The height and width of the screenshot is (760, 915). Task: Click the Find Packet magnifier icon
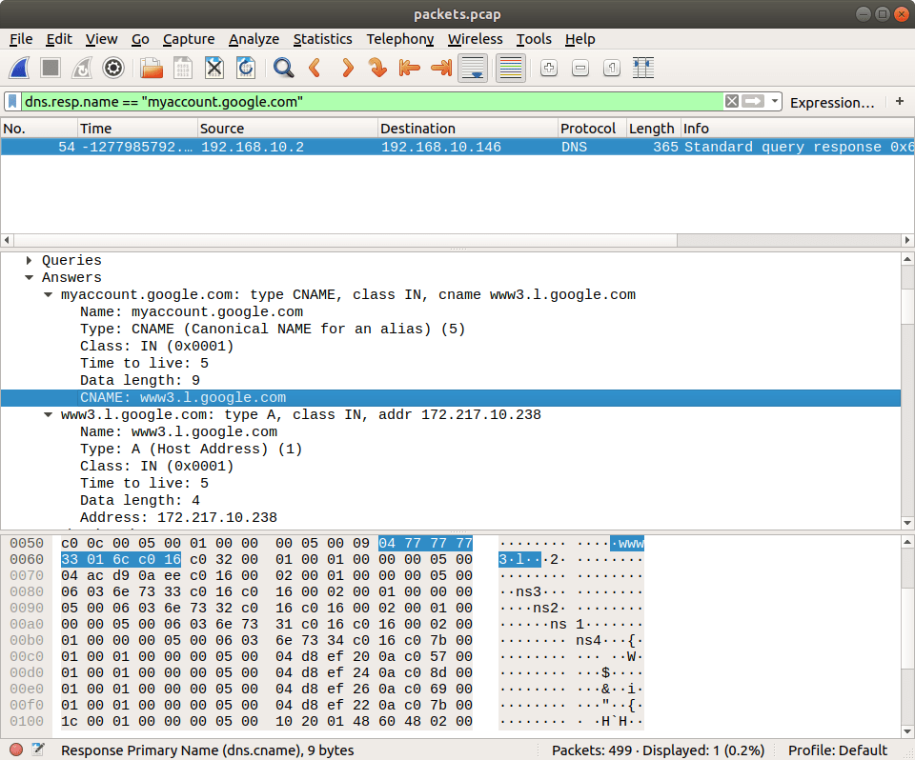[x=283, y=68]
